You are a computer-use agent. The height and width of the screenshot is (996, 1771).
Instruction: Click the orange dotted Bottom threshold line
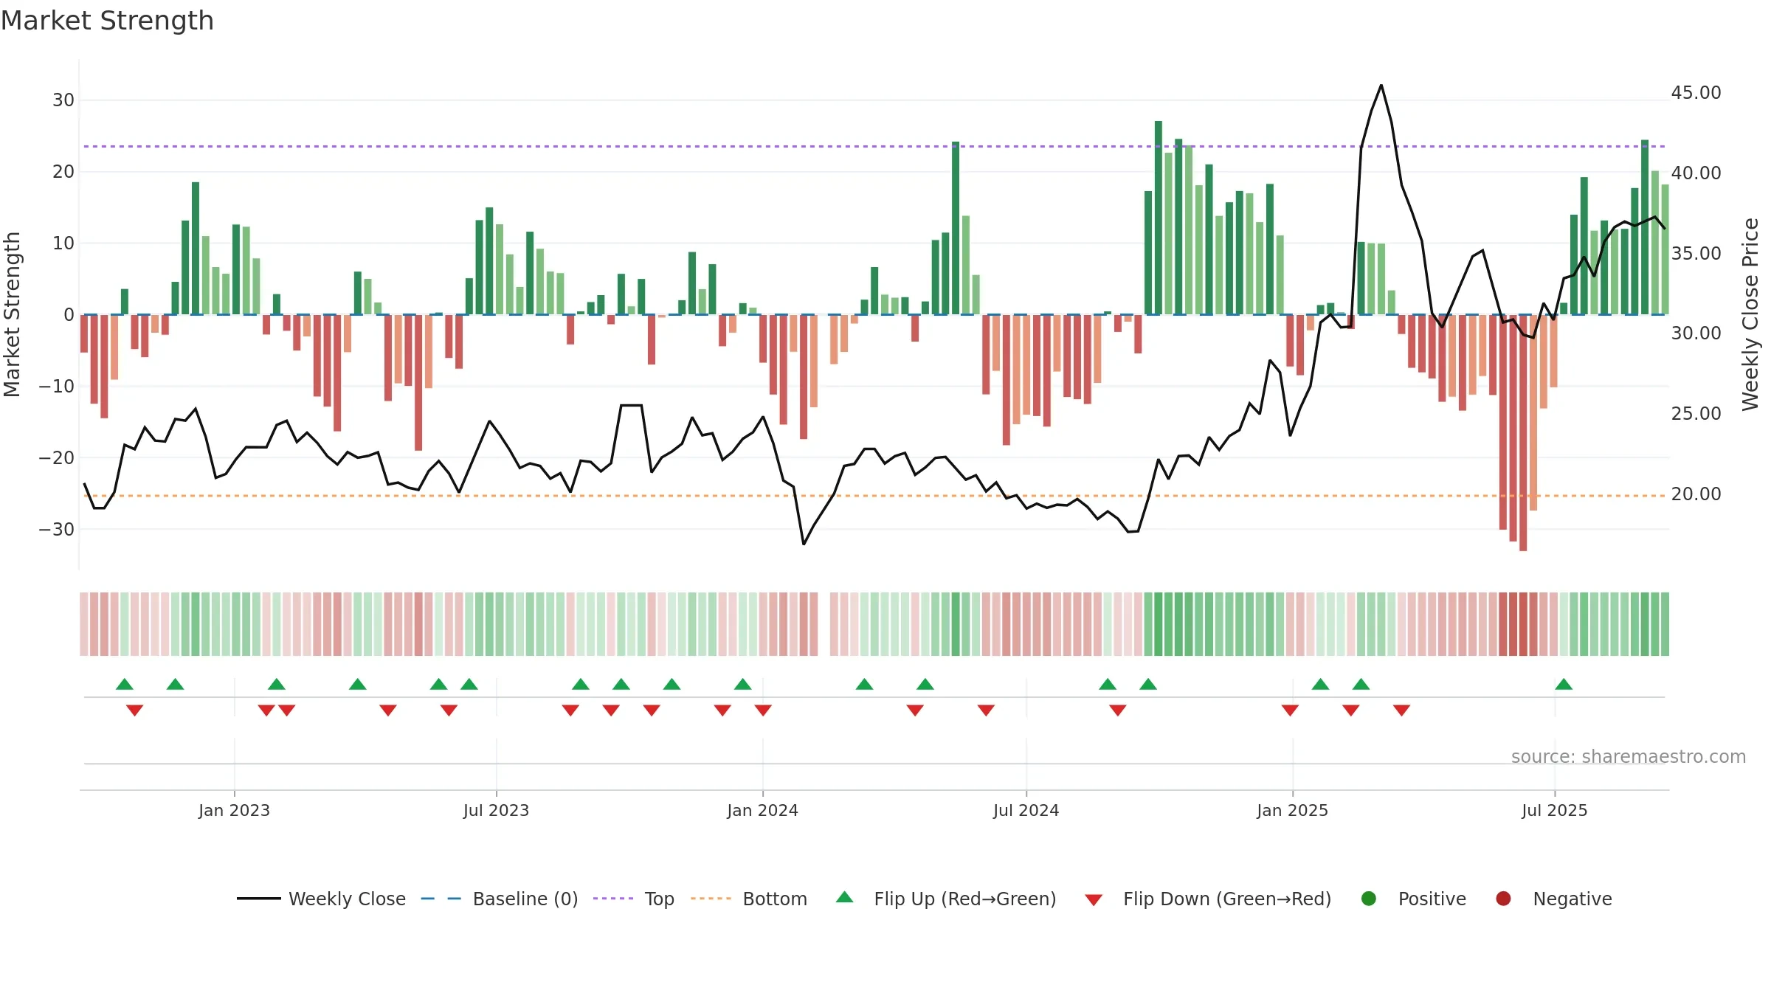[x=874, y=496]
